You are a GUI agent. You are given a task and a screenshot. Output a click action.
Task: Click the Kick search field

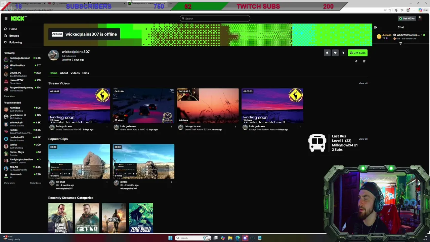[x=215, y=18]
